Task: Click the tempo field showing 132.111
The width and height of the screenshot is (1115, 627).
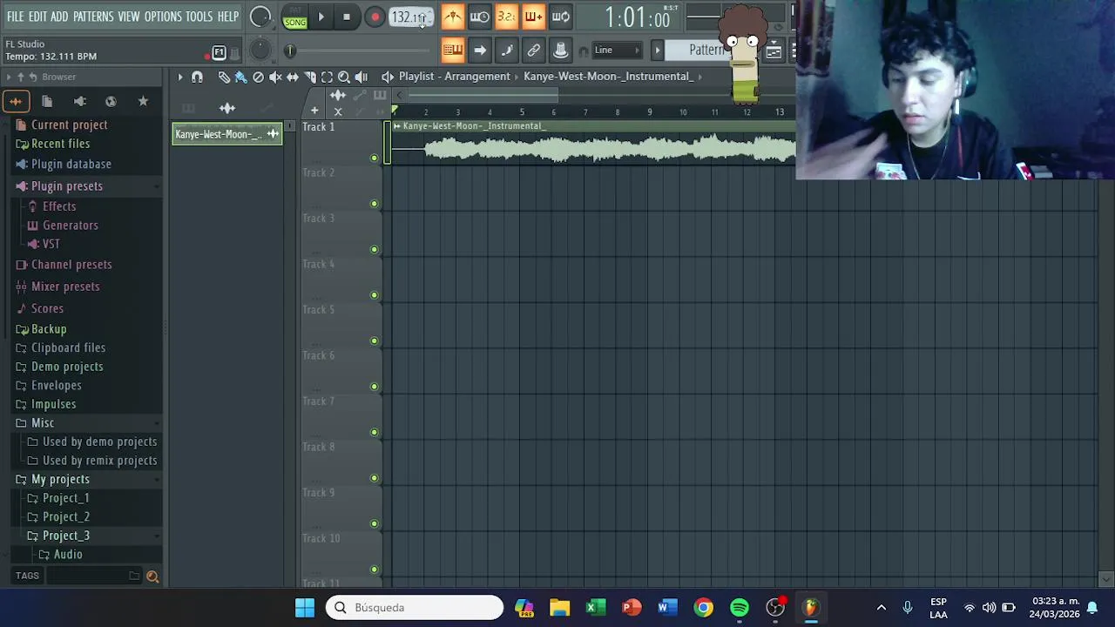Action: point(409,17)
